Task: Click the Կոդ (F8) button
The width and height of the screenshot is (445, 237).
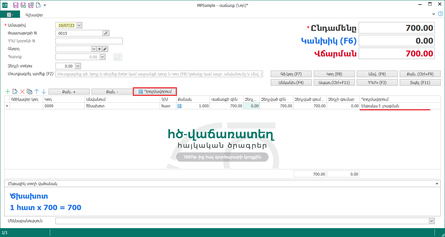Action: coord(334,74)
